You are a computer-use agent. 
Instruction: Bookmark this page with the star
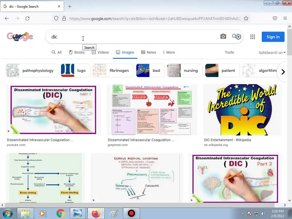(x=246, y=18)
